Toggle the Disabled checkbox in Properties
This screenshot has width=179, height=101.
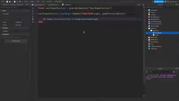pyautogui.click(x=17, y=31)
